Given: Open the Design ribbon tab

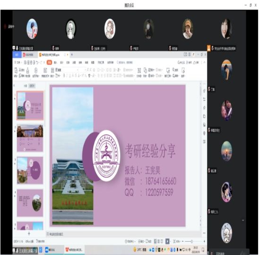Looking at the screenshot, I should point(61,62).
